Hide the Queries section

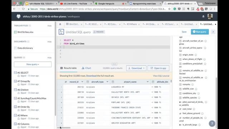tap(49, 57)
